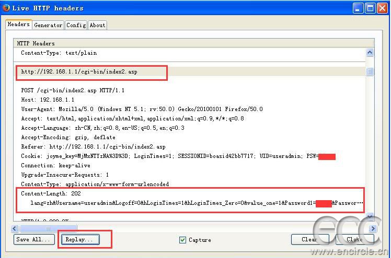Open the Generator tab

pyautogui.click(x=48, y=25)
